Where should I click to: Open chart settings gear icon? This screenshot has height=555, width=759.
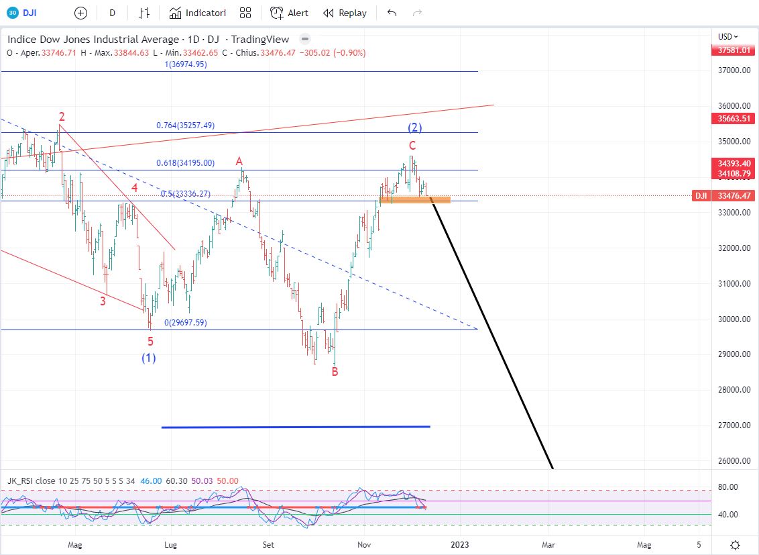coord(735,546)
